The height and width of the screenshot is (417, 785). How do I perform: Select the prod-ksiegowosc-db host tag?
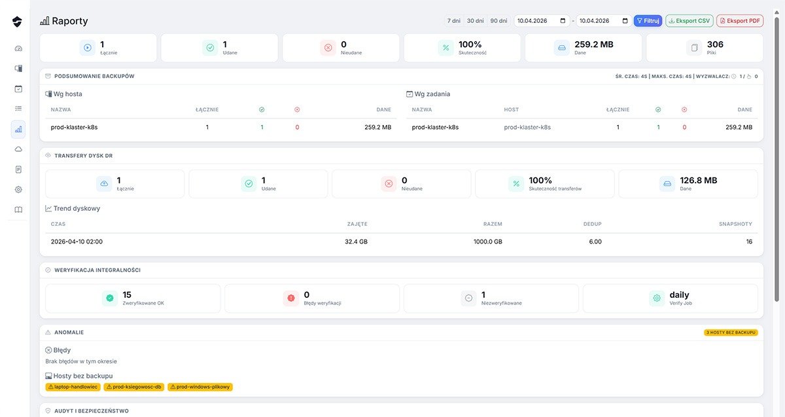tap(134, 387)
